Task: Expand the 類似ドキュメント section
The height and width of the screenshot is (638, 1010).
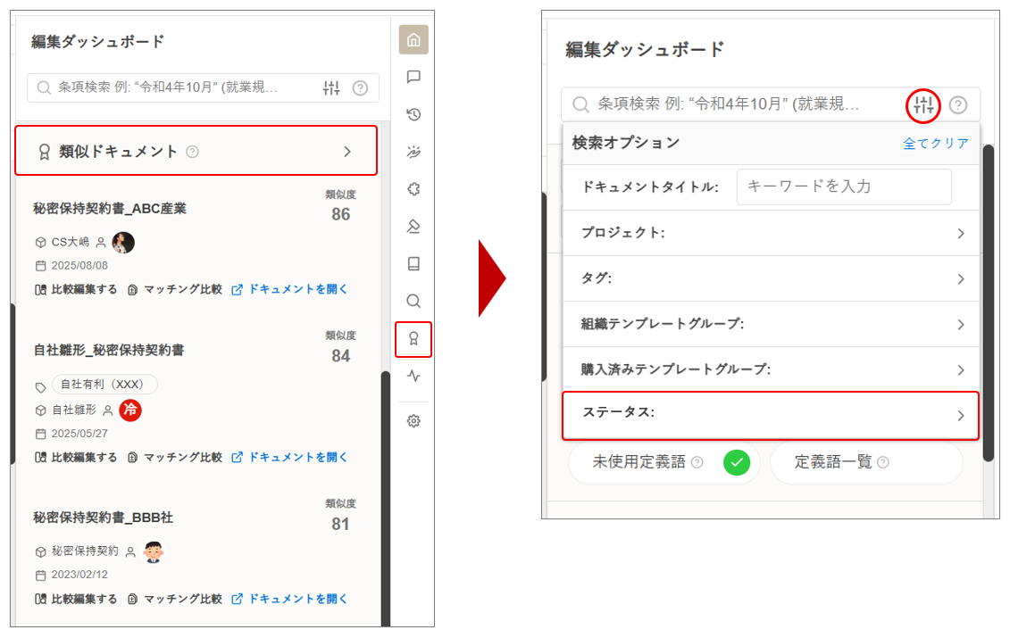Action: point(196,152)
